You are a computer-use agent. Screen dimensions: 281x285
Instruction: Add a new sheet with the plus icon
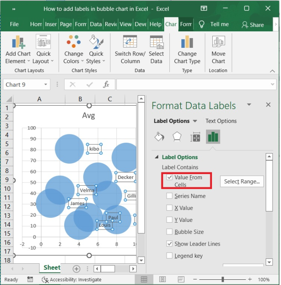76,269
